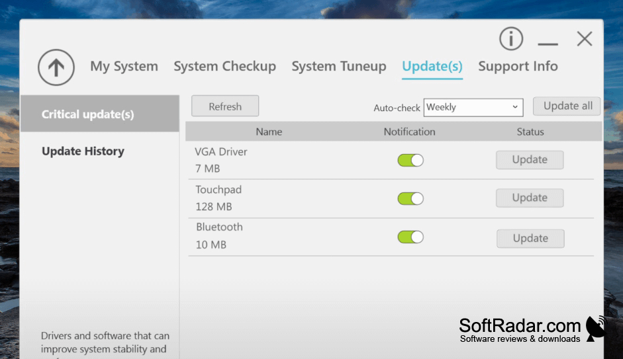Toggle VGA Driver notification switch
This screenshot has height=359, width=623.
point(410,160)
